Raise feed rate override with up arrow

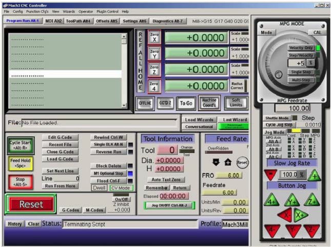click(228, 162)
